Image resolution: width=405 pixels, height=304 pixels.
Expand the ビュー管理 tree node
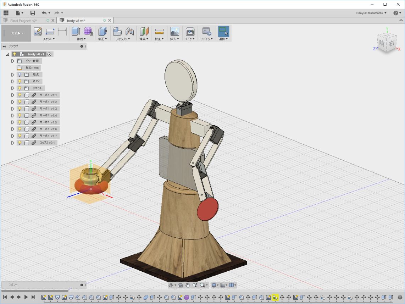[12, 61]
